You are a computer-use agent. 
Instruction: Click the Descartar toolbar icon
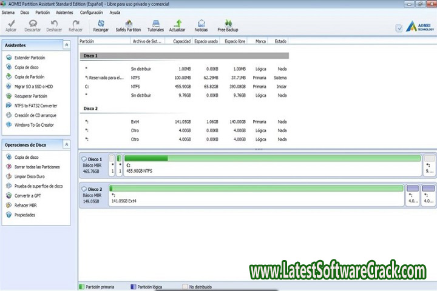pos(33,23)
